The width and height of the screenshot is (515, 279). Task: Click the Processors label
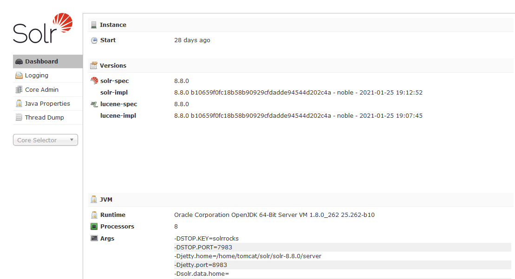pos(117,227)
